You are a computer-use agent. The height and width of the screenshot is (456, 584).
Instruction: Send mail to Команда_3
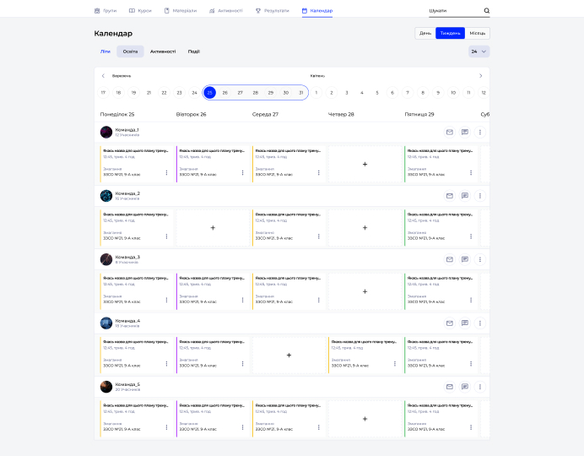pyautogui.click(x=450, y=259)
